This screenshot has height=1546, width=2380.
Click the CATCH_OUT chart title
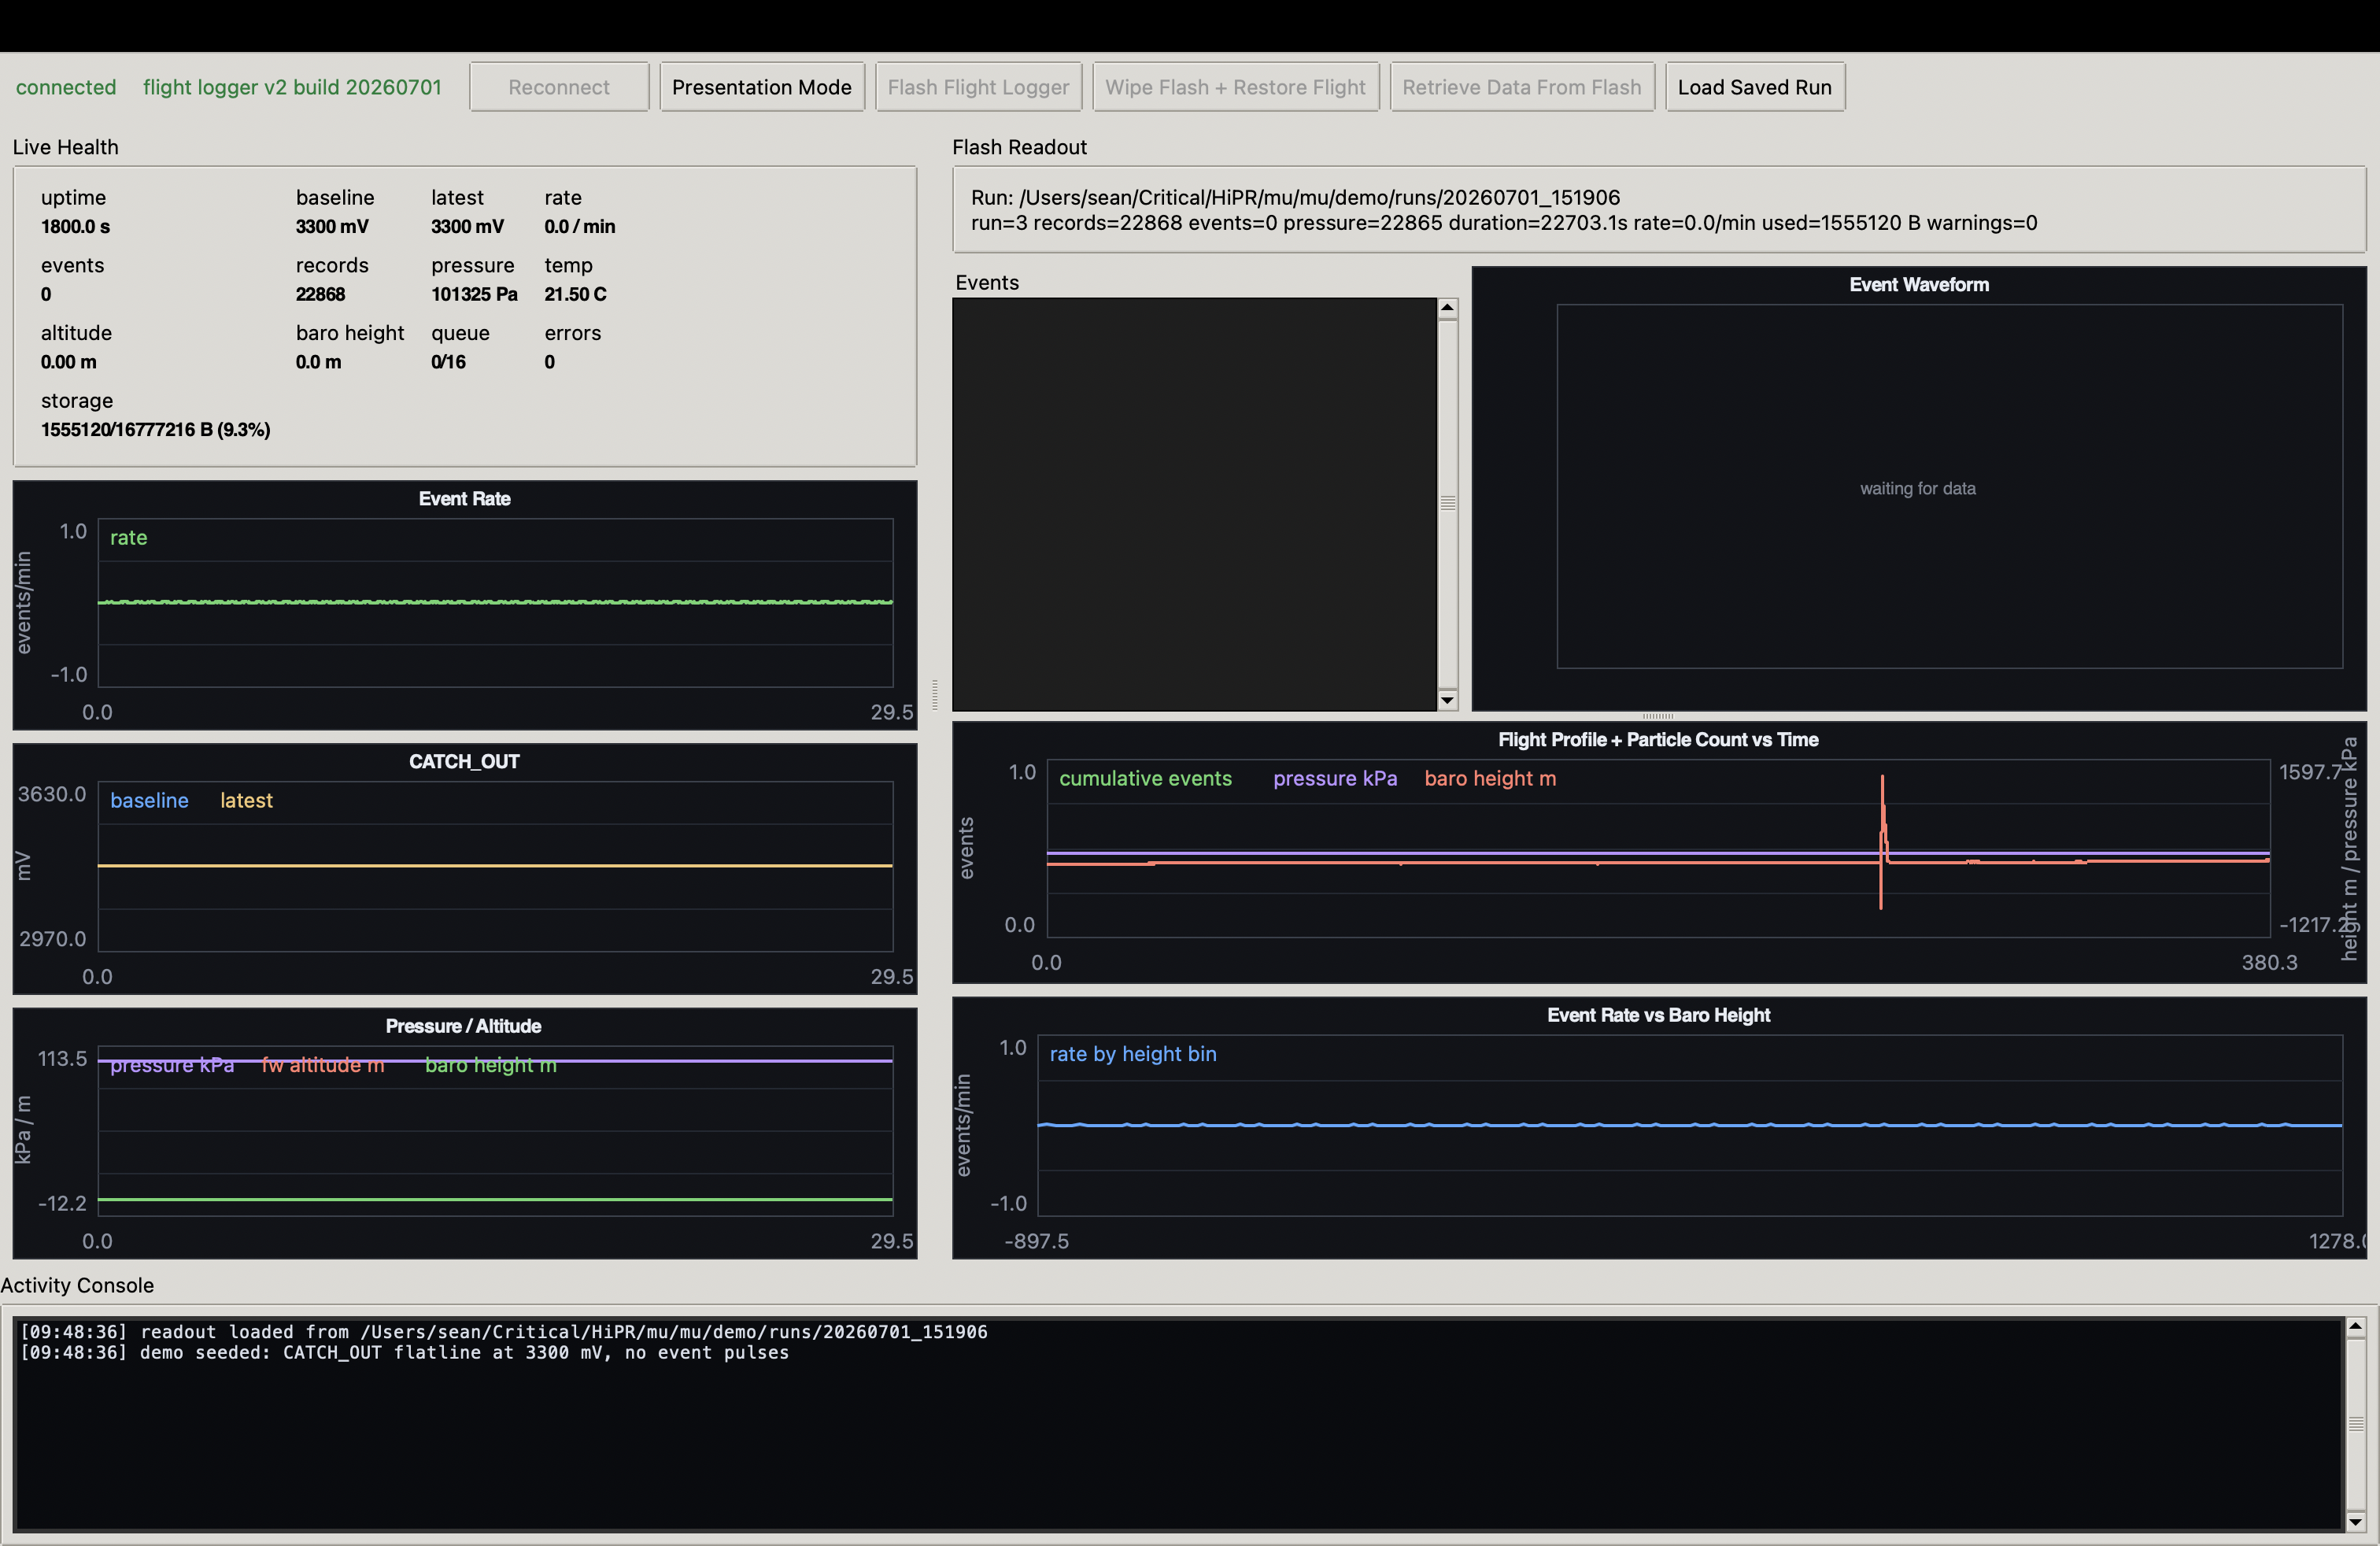(x=464, y=762)
